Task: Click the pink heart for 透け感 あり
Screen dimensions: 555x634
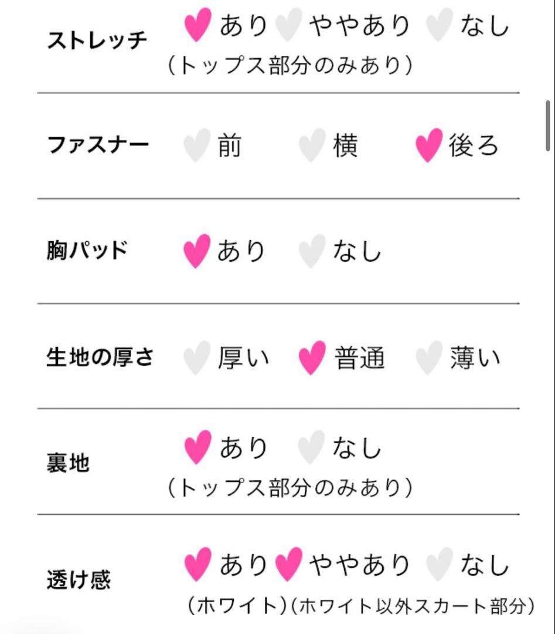Action: [x=198, y=565]
